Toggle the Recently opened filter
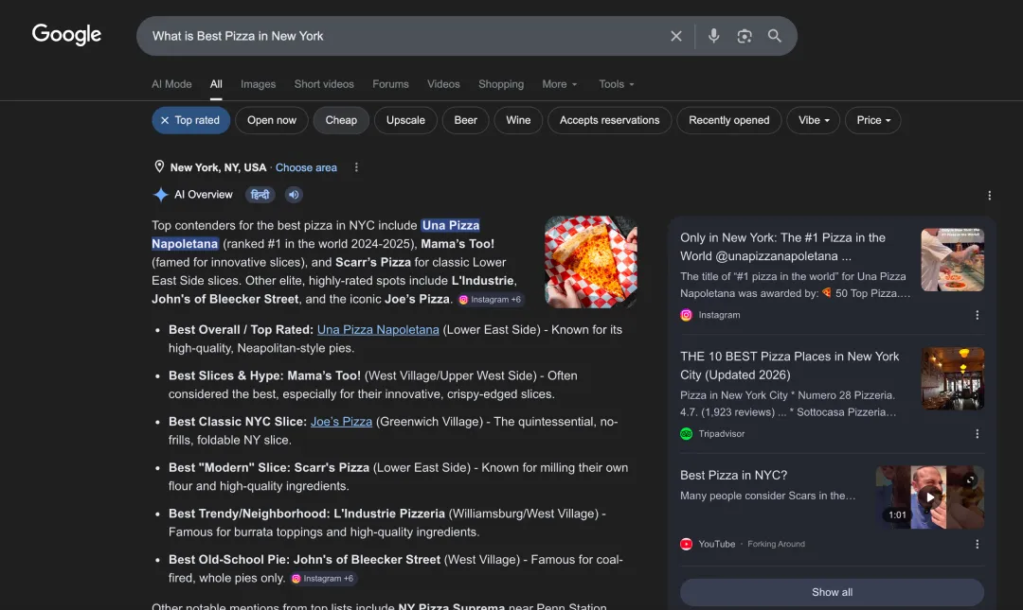Screen dimensions: 1023x610 pyautogui.click(x=728, y=120)
